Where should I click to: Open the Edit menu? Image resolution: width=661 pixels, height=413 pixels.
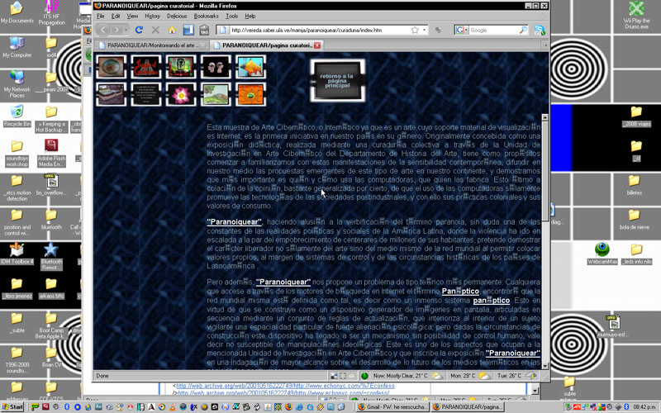click(116, 16)
